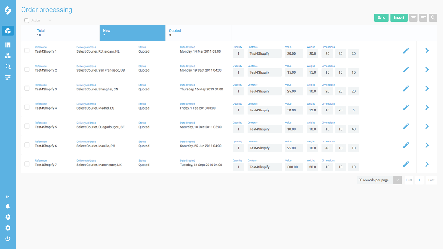Click the Sync button
This screenshot has width=443, height=249.
click(x=381, y=17)
